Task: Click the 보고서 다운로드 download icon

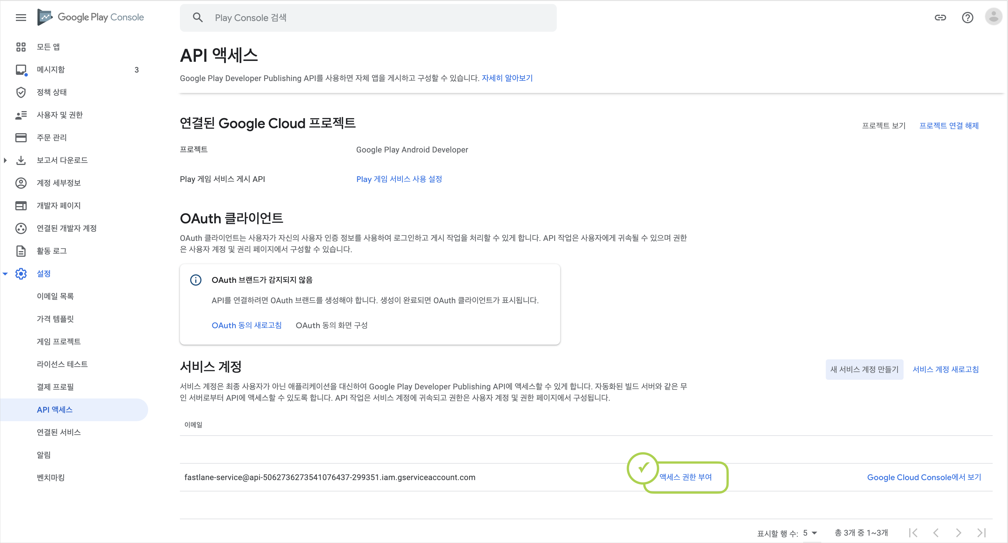Action: pyautogui.click(x=21, y=160)
